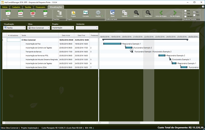Click Gantt scrollbar right arrow

click(198, 123)
